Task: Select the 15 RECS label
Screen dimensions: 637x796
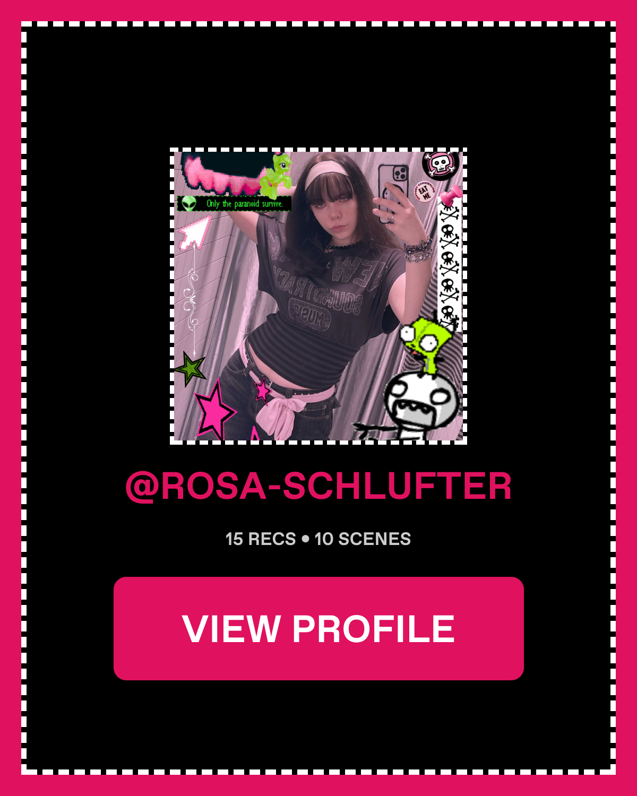Action: 261,539
